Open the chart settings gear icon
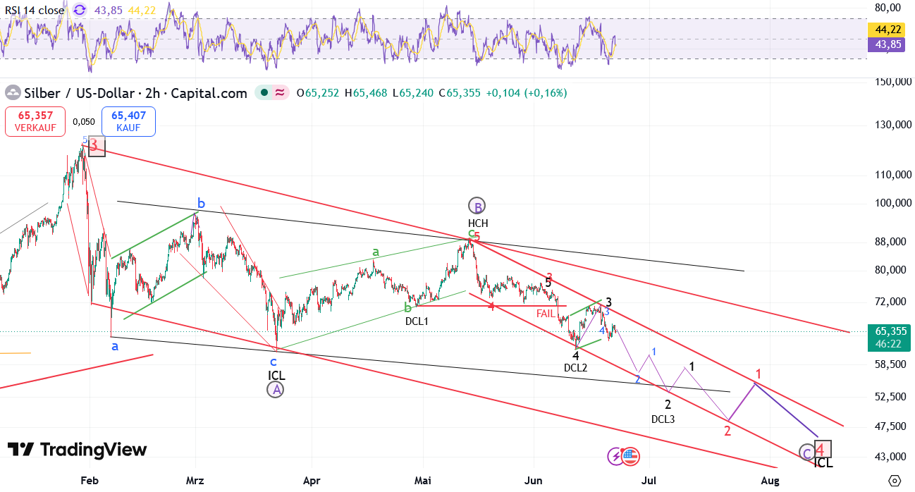Viewport: 915px width, 492px height. pyautogui.click(x=895, y=481)
